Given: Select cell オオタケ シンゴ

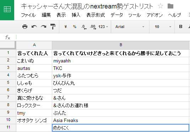Looking at the screenshot, I should [x=34, y=120].
